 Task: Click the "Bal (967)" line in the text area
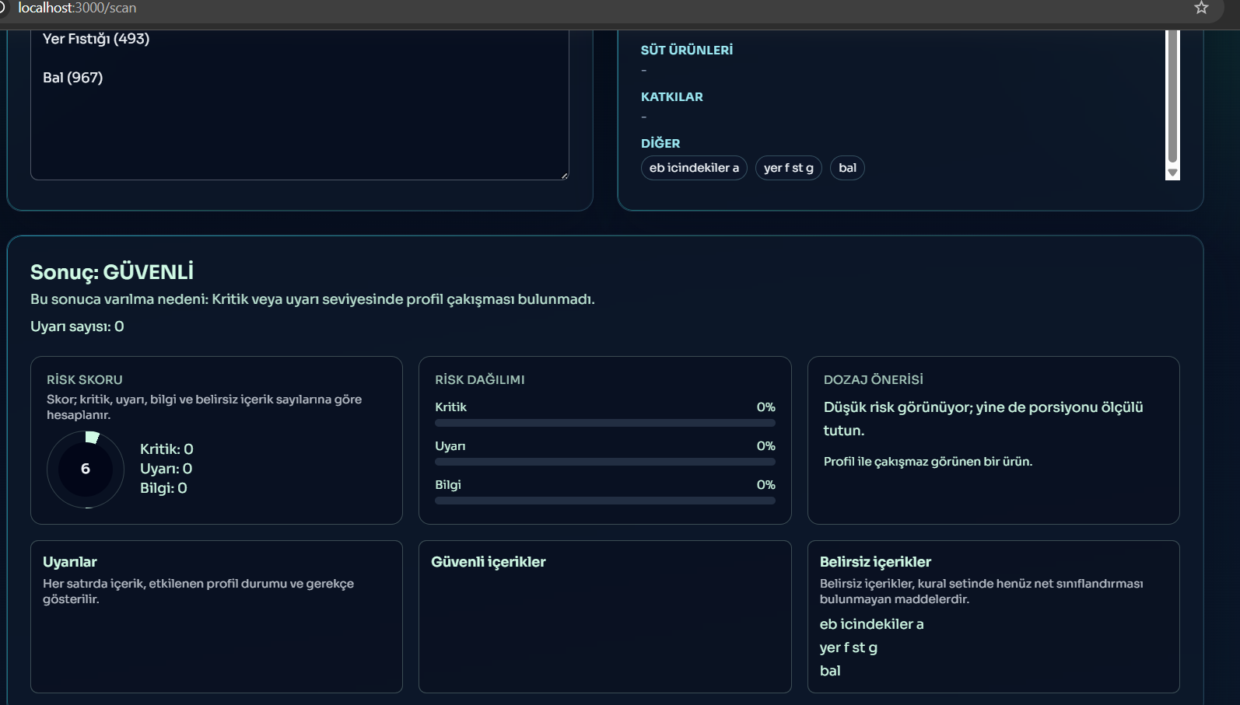[72, 78]
